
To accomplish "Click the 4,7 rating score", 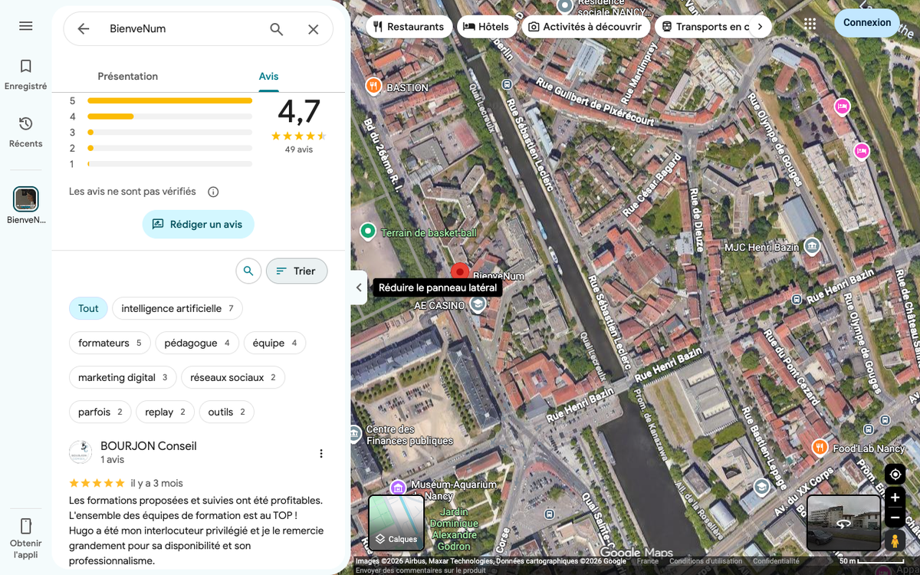I will (x=299, y=112).
